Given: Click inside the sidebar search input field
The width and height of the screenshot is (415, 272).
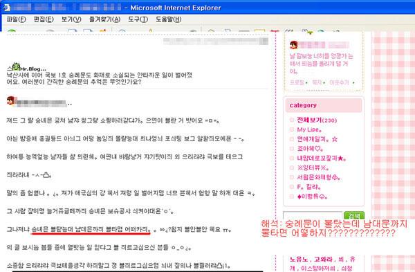Looking at the screenshot, I should click(x=313, y=215).
